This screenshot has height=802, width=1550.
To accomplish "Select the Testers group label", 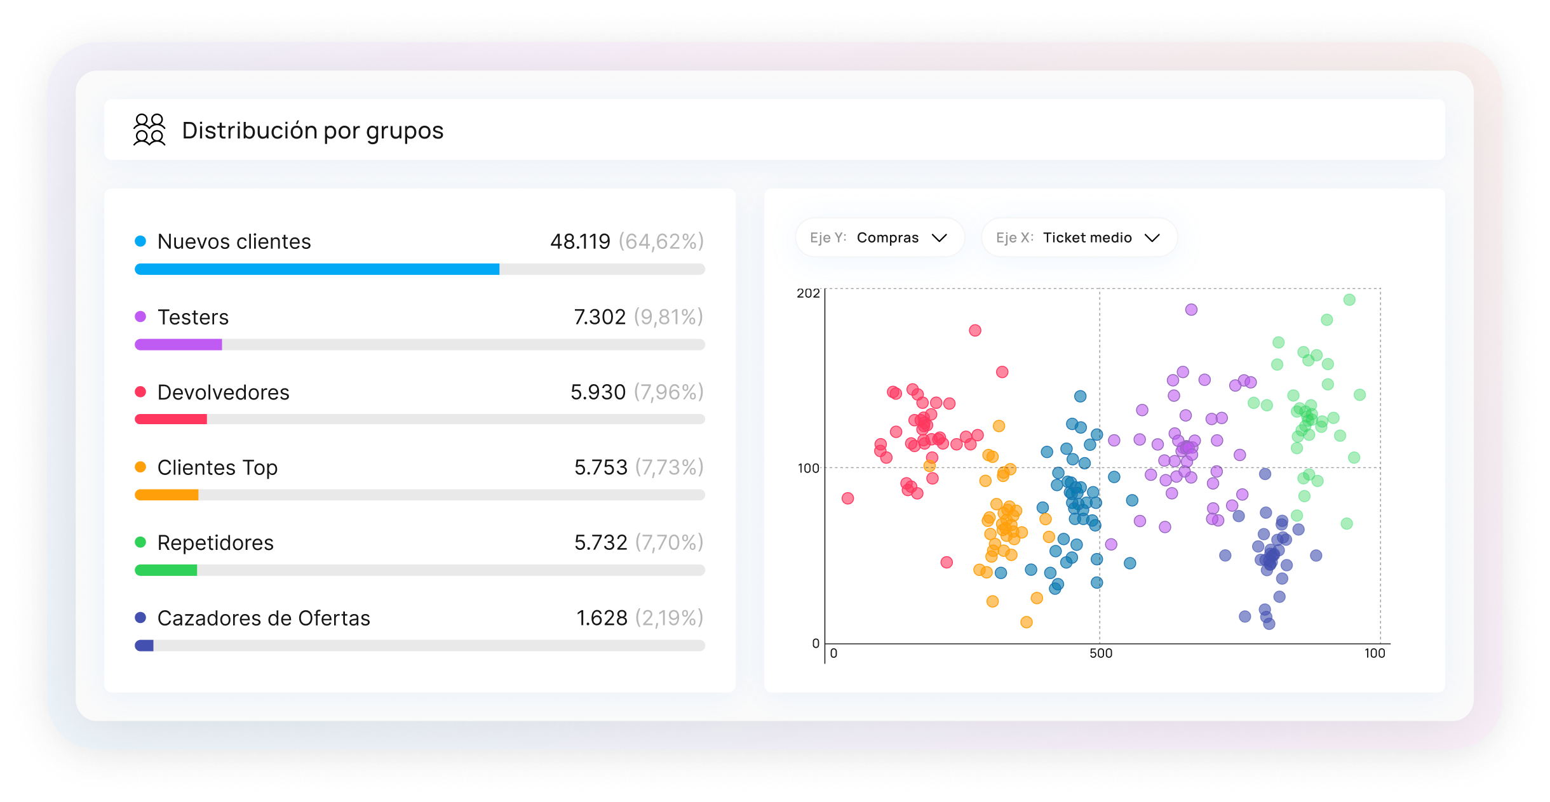I will (x=192, y=317).
